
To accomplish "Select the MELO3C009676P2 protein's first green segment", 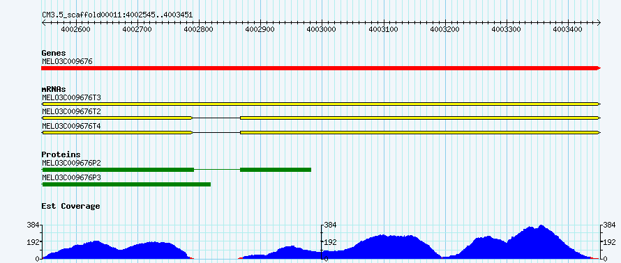I will 118,170.
